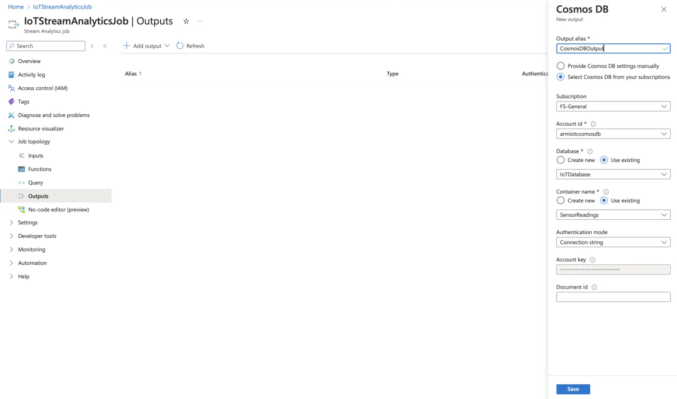Click IoTStreamAnalyticsJob breadcrumb link
This screenshot has width=677, height=399.
pyautogui.click(x=62, y=7)
